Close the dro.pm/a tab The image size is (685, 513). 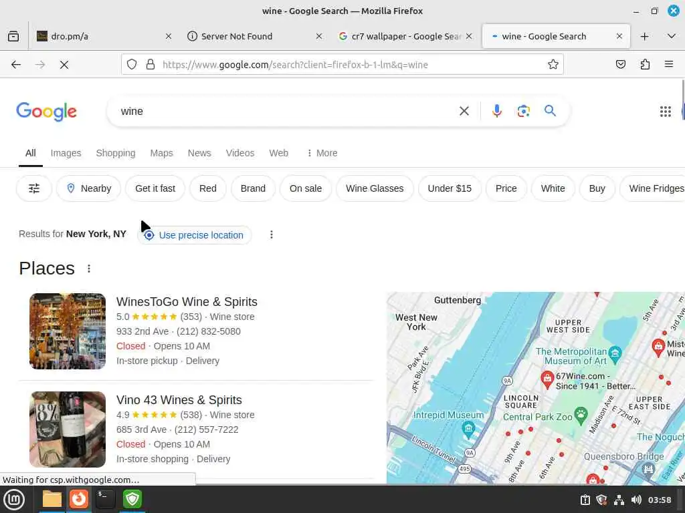[168, 36]
